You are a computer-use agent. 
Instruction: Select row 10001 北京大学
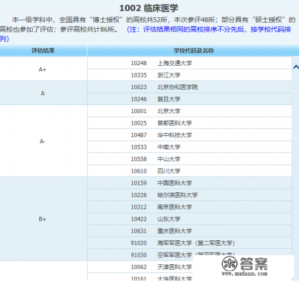coord(189,111)
